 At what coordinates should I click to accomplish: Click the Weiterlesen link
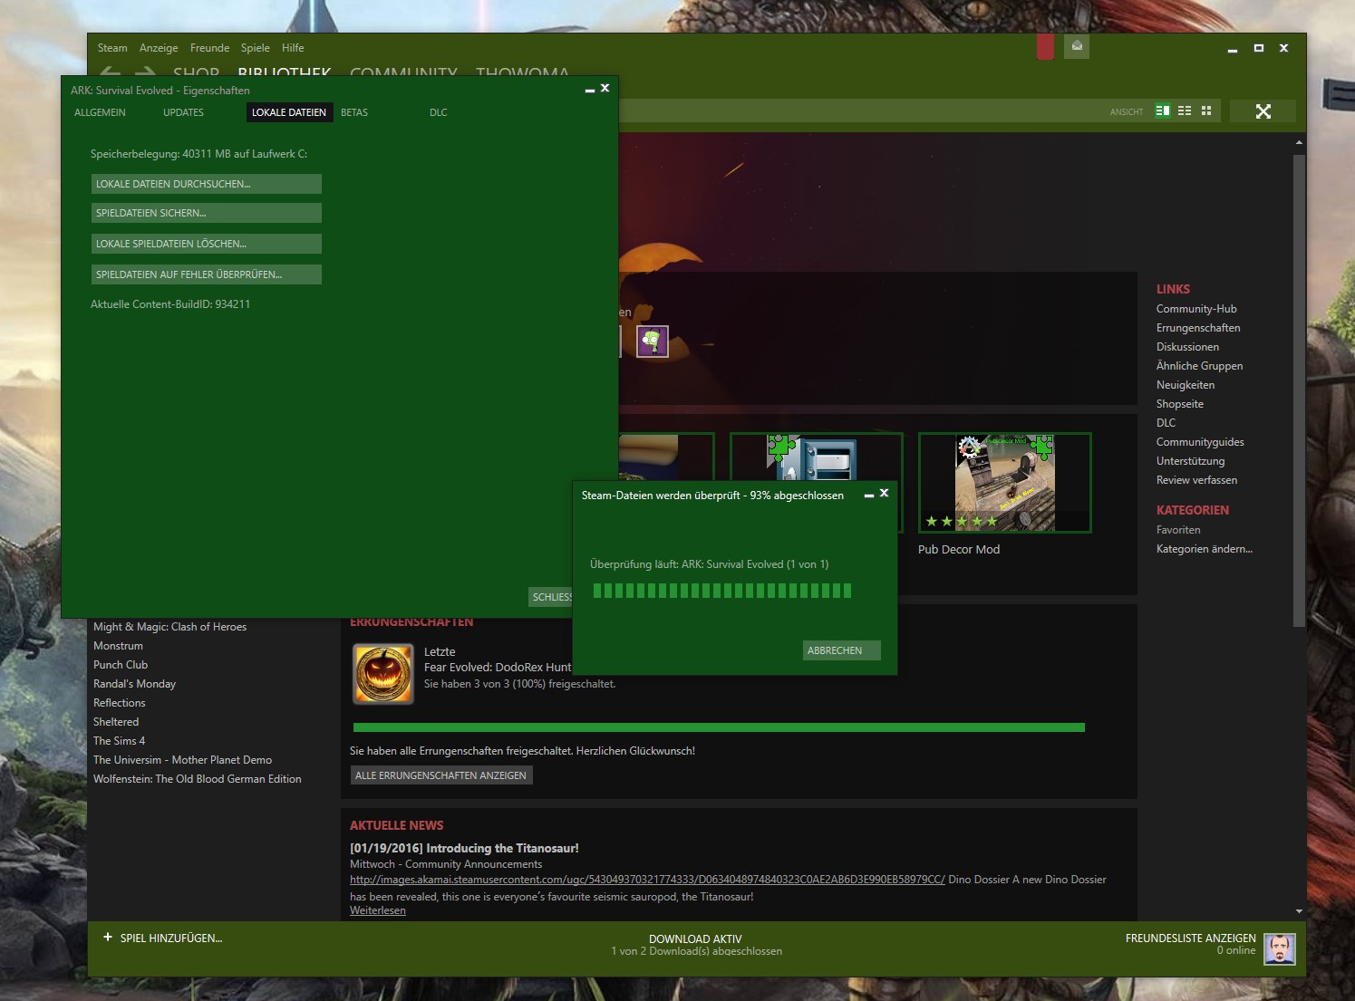pos(378,910)
